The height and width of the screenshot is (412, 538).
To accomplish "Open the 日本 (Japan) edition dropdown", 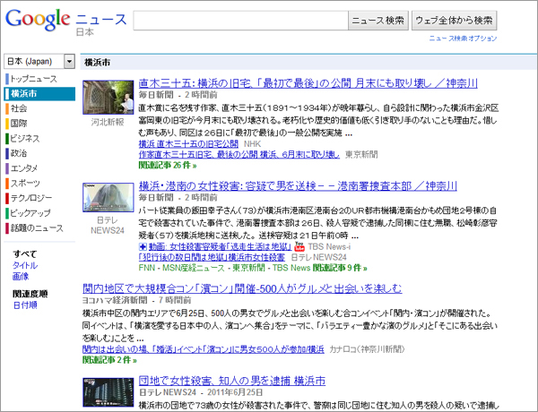I will (x=40, y=62).
